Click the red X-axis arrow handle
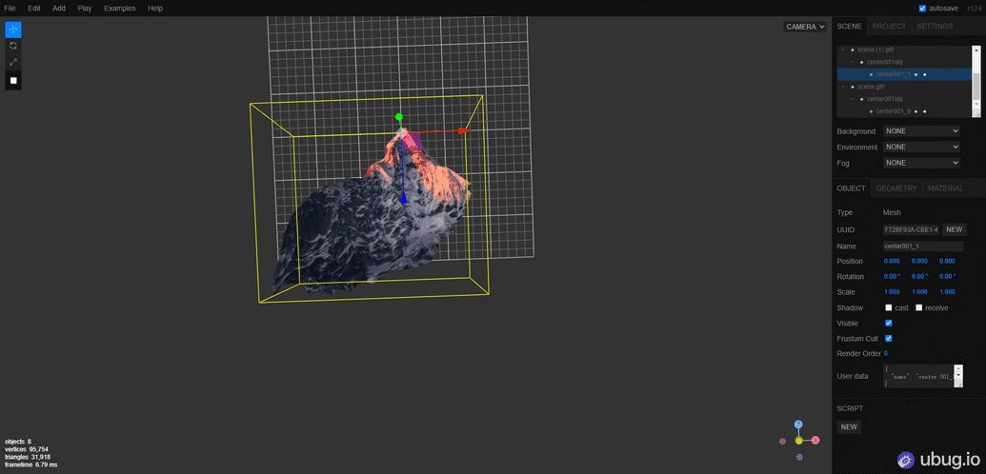 click(x=463, y=130)
